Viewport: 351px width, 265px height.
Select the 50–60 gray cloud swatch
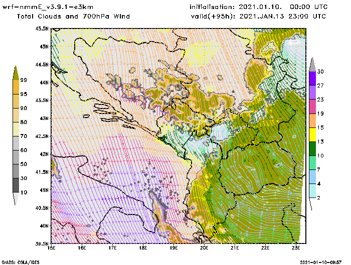[x=16, y=157]
